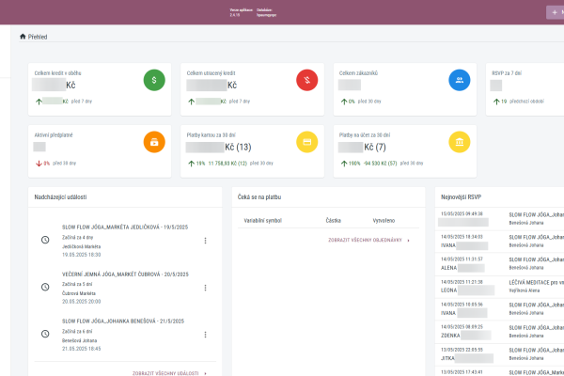The image size is (564, 376).
Task: Click RSVP row for ZDENKA
Action: pos(499,332)
